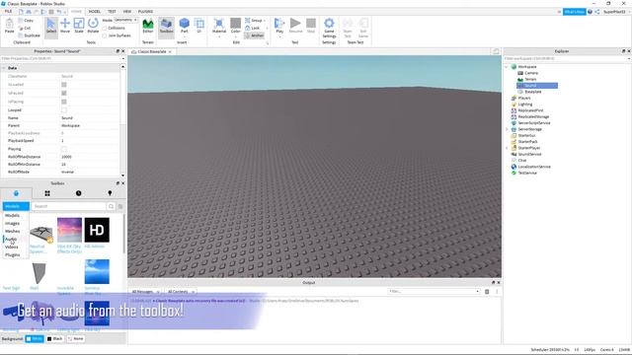Expand the StarterPlayer node
This screenshot has height=355, width=632.
coord(507,148)
